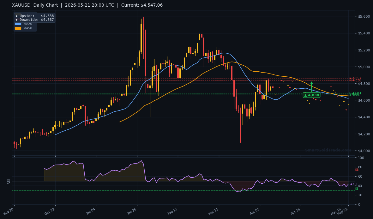
Task: Click the $4,400 price axis label
Action: [364, 117]
